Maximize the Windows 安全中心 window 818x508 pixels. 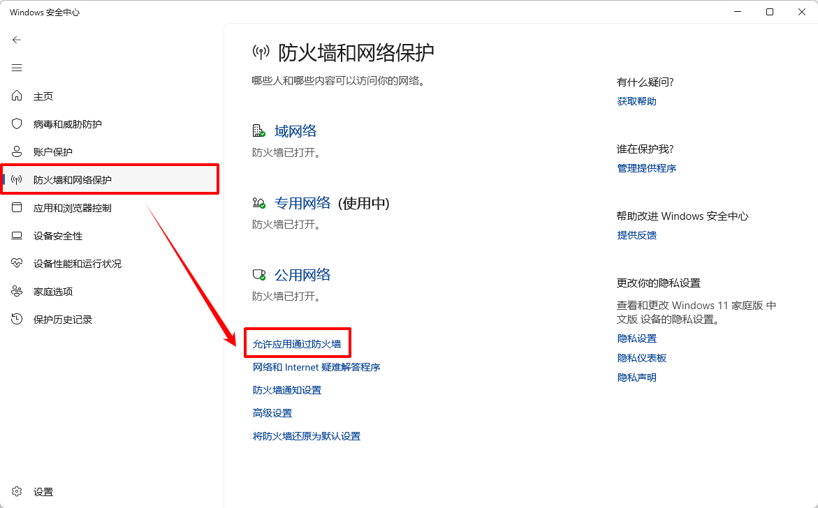tap(770, 11)
